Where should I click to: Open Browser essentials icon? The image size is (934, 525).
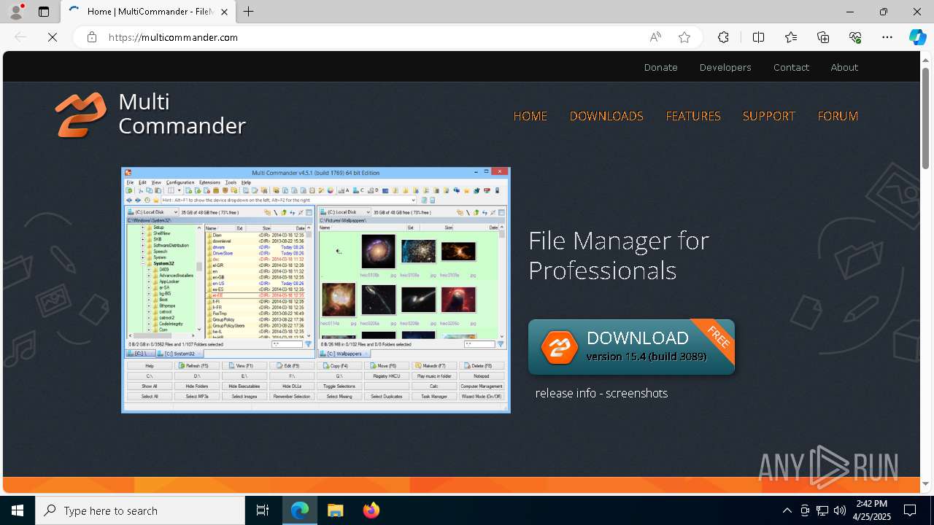coord(855,37)
